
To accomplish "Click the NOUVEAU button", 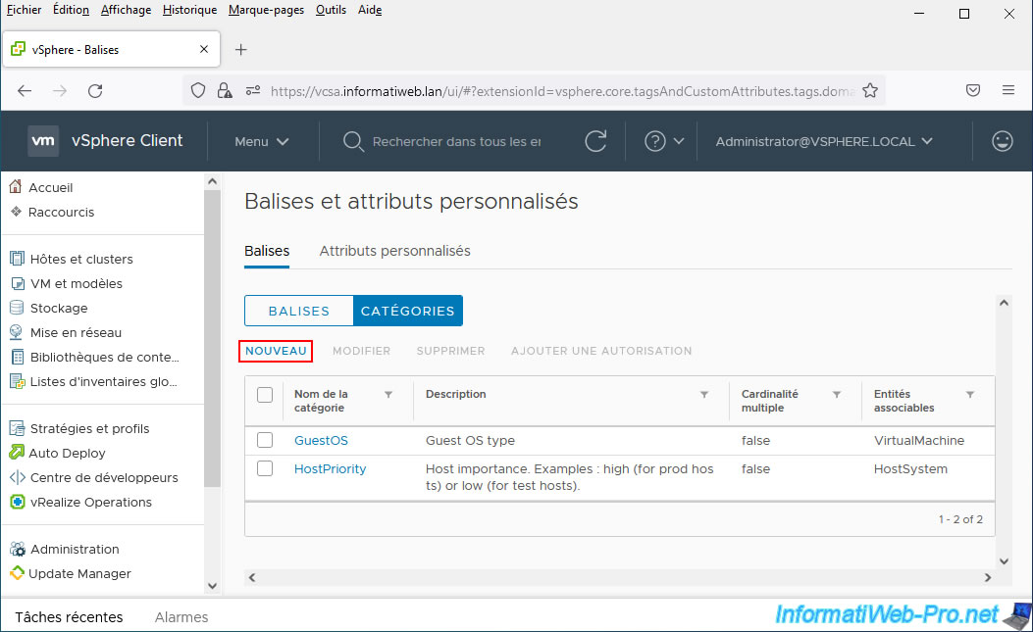I will tap(276, 351).
